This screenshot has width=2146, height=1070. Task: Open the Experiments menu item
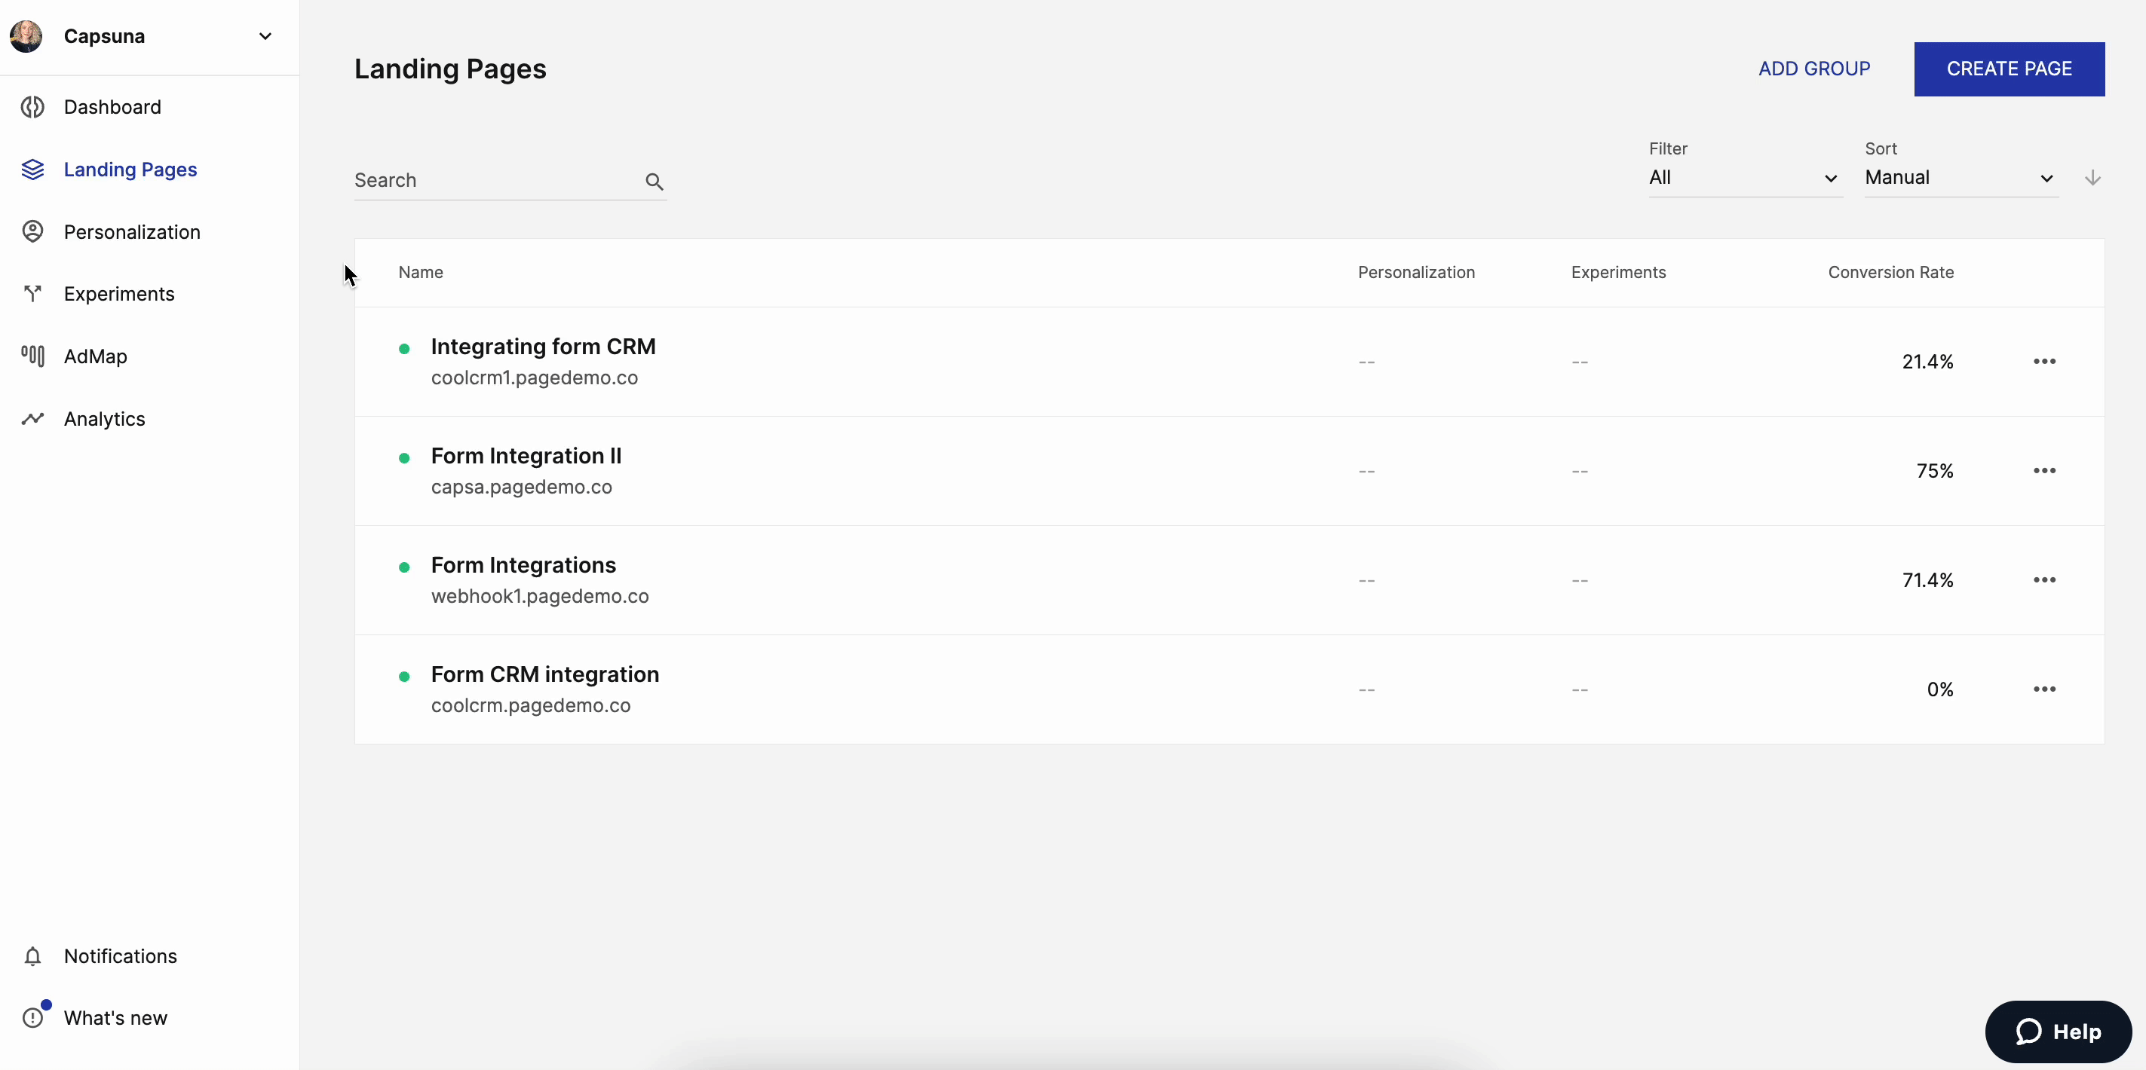click(119, 293)
